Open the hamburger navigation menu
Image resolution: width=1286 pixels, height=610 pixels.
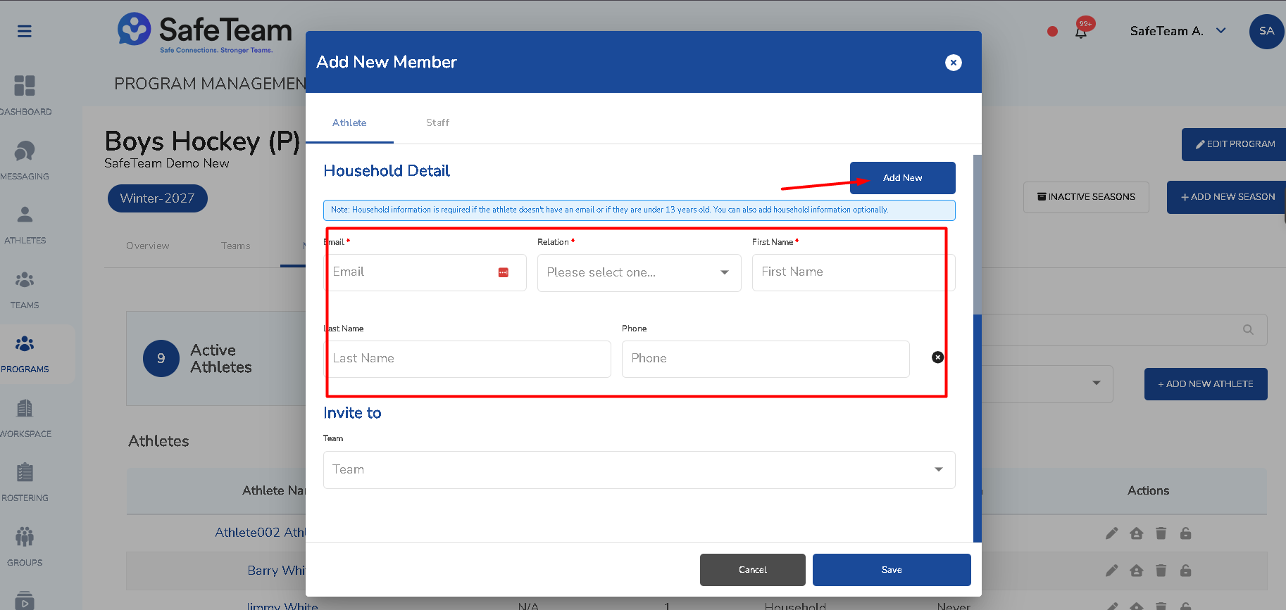(25, 31)
